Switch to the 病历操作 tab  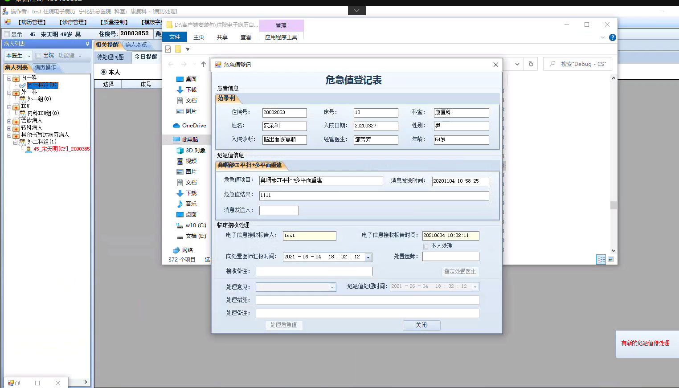pos(45,68)
